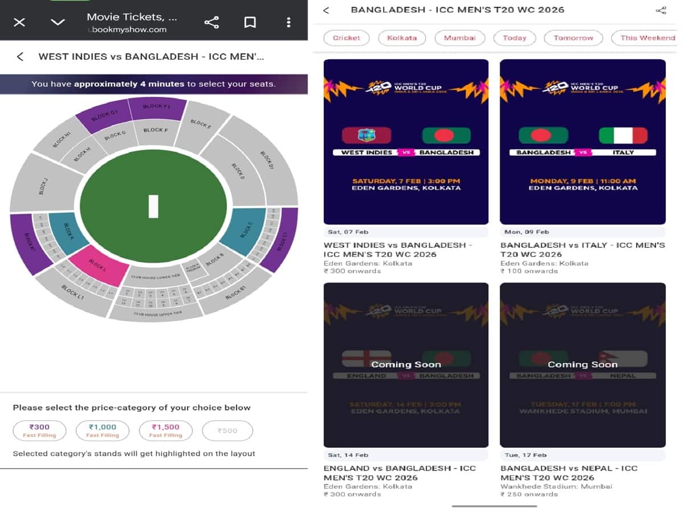Open the Bangladesh vs Italy match poster
The height and width of the screenshot is (513, 684).
pyautogui.click(x=583, y=141)
